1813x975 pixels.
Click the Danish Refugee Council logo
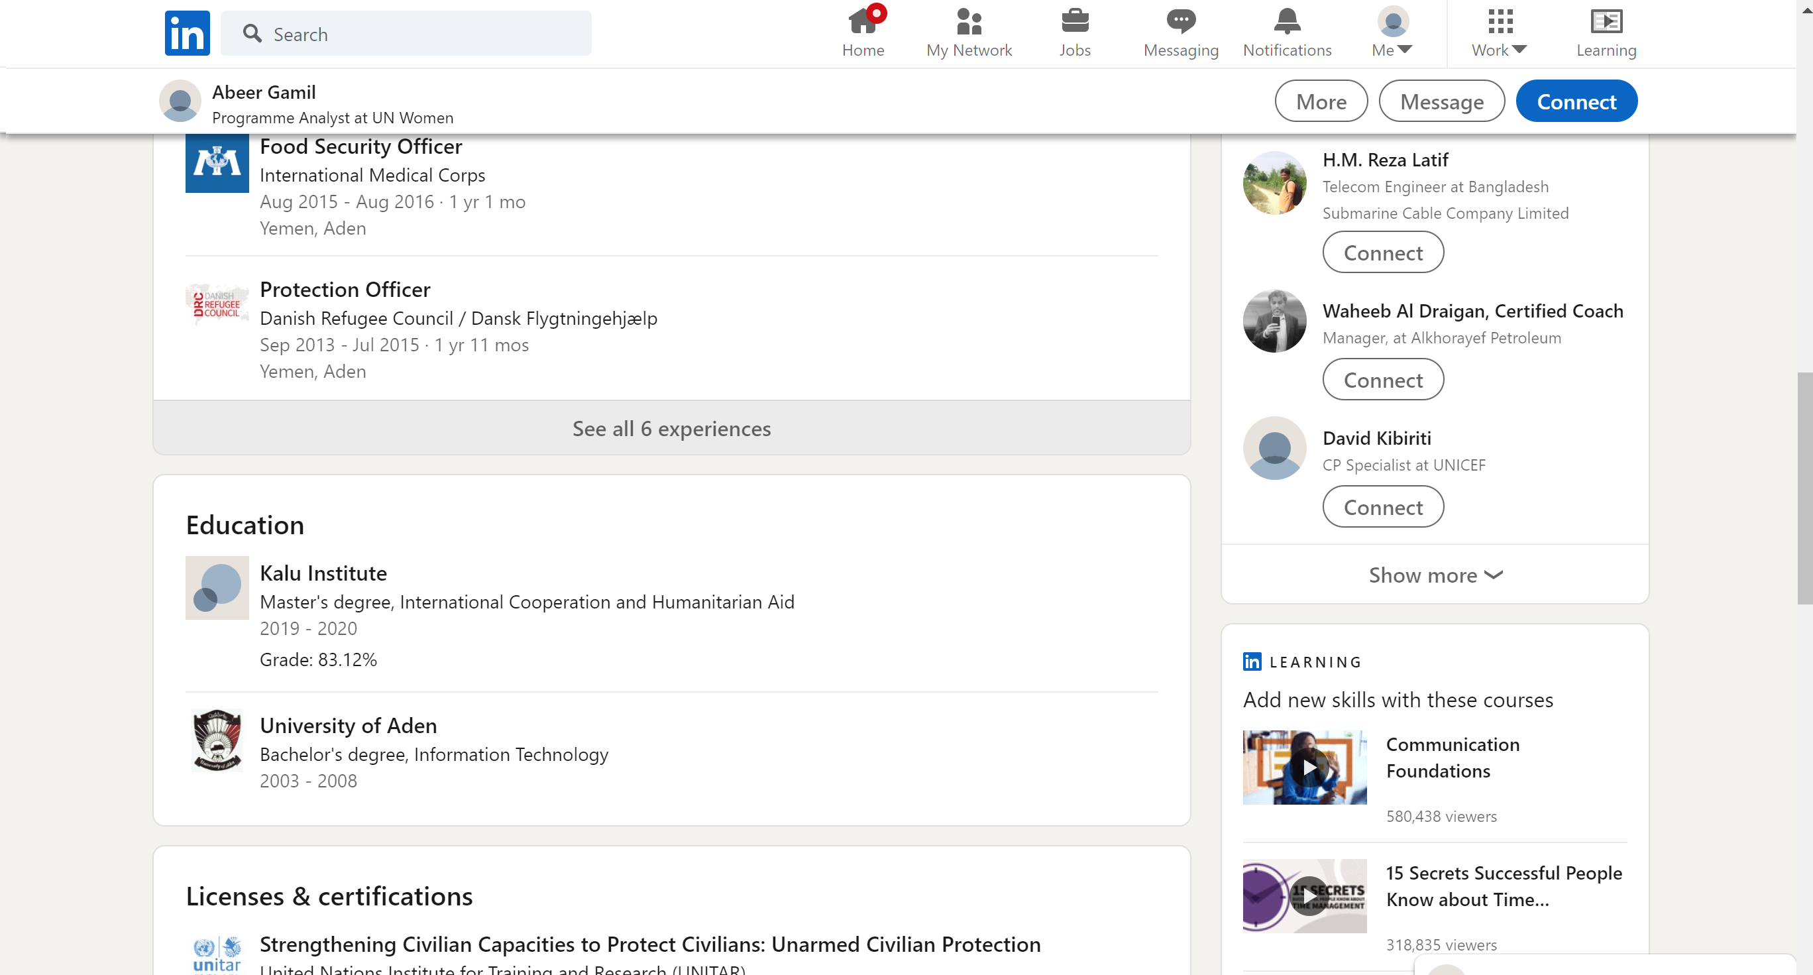click(217, 305)
